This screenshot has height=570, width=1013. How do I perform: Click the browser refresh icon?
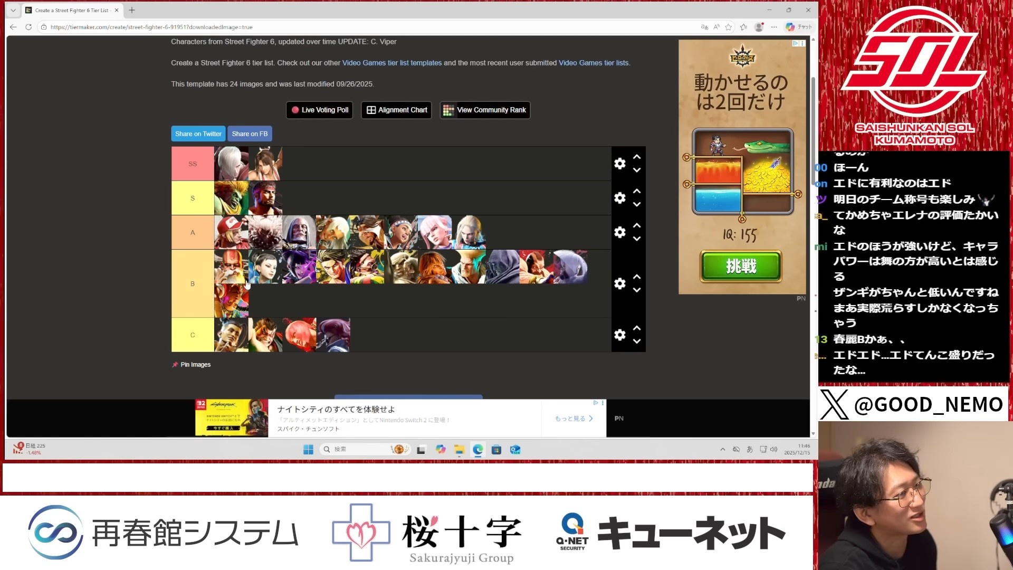pos(28,27)
